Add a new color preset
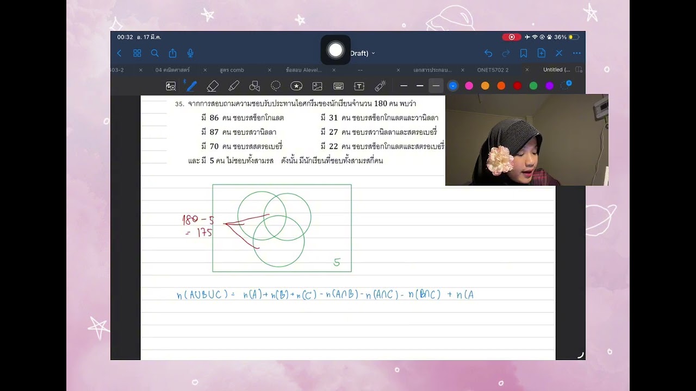The image size is (696, 391). click(x=567, y=85)
